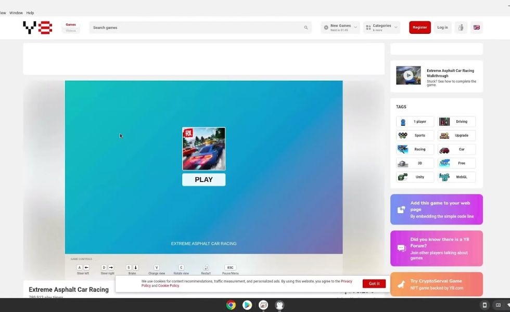
Task: Click the Register button
Action: 419,27
